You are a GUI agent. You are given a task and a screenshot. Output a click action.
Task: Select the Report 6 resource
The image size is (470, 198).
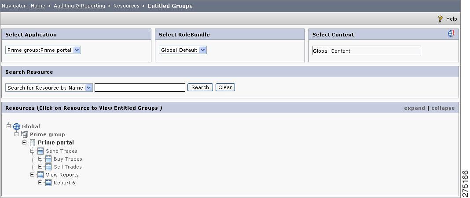coord(64,183)
